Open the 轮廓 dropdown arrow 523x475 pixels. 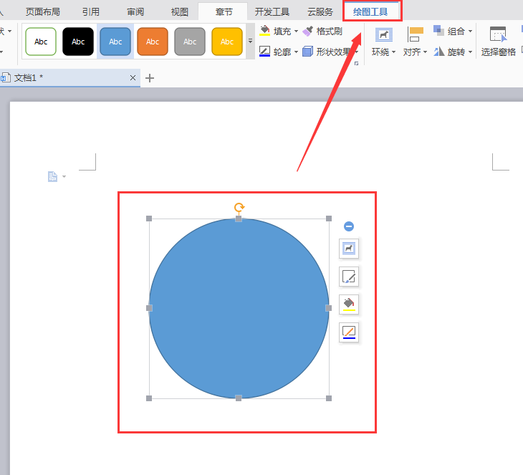(296, 52)
